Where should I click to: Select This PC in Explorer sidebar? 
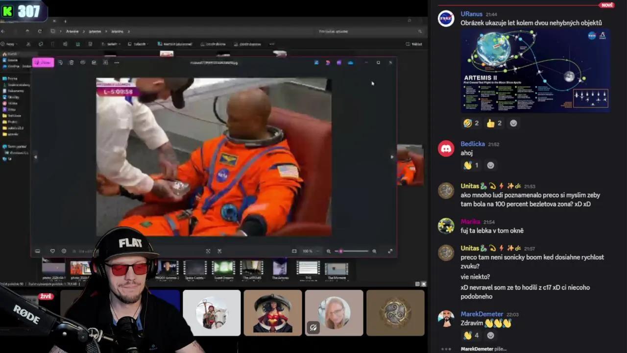(15, 147)
